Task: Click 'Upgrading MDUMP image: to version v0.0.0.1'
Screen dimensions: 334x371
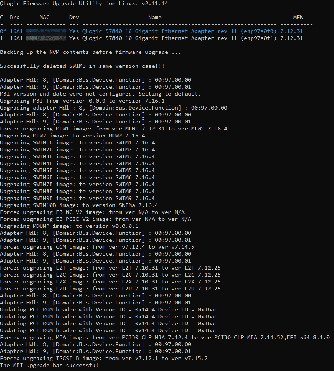Action: [x=69, y=226]
